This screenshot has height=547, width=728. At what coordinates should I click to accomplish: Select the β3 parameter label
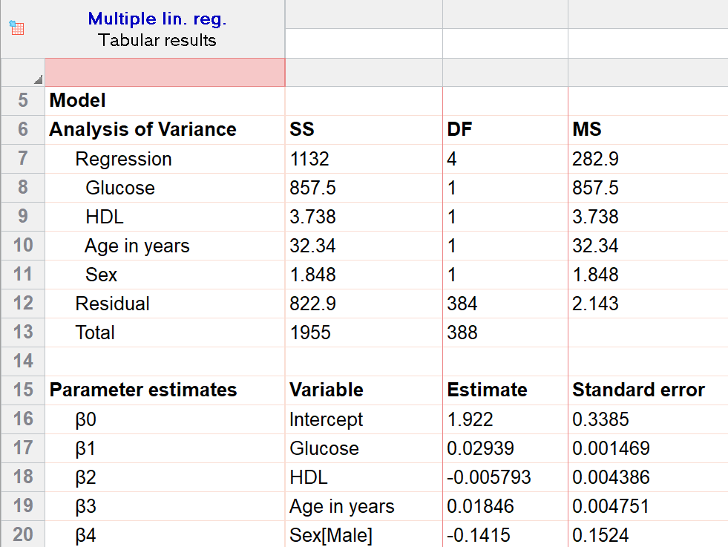pos(86,506)
